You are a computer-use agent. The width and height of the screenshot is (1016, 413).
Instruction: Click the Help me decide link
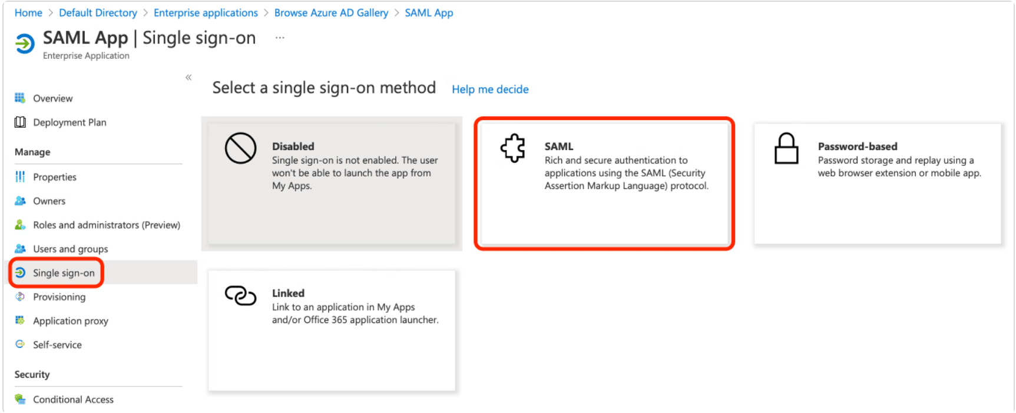pyautogui.click(x=490, y=89)
